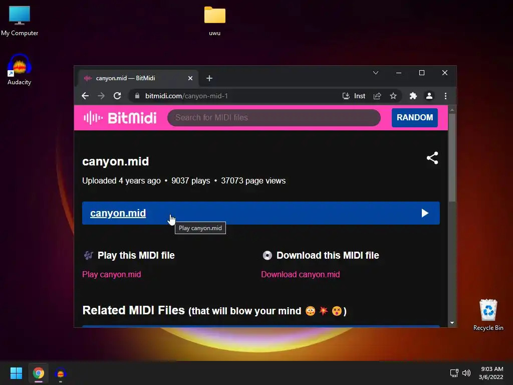Share this page from the address bar
Screen dimensions: 513x385
tap(377, 96)
